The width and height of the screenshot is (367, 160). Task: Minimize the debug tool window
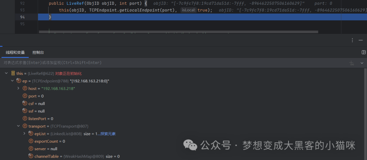361,40
